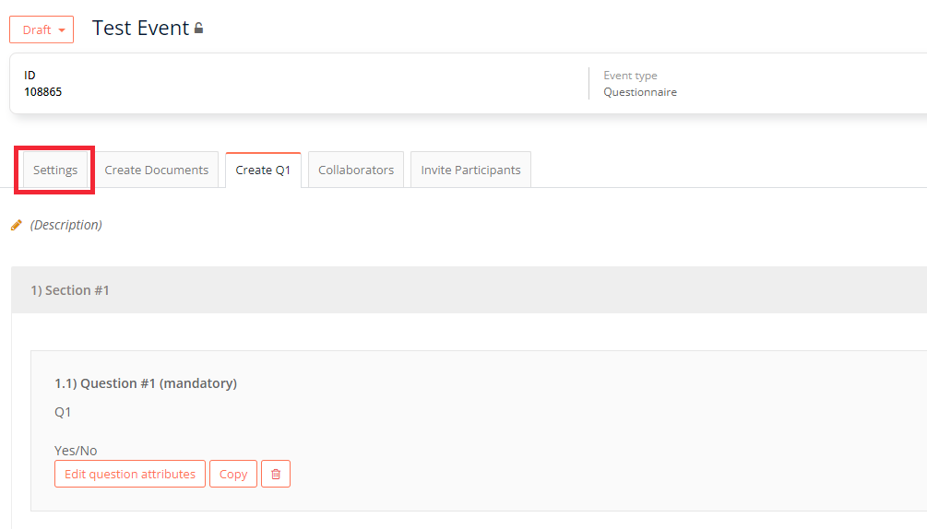
Task: Click the small caret arrow on Draft button
Action: coord(62,30)
